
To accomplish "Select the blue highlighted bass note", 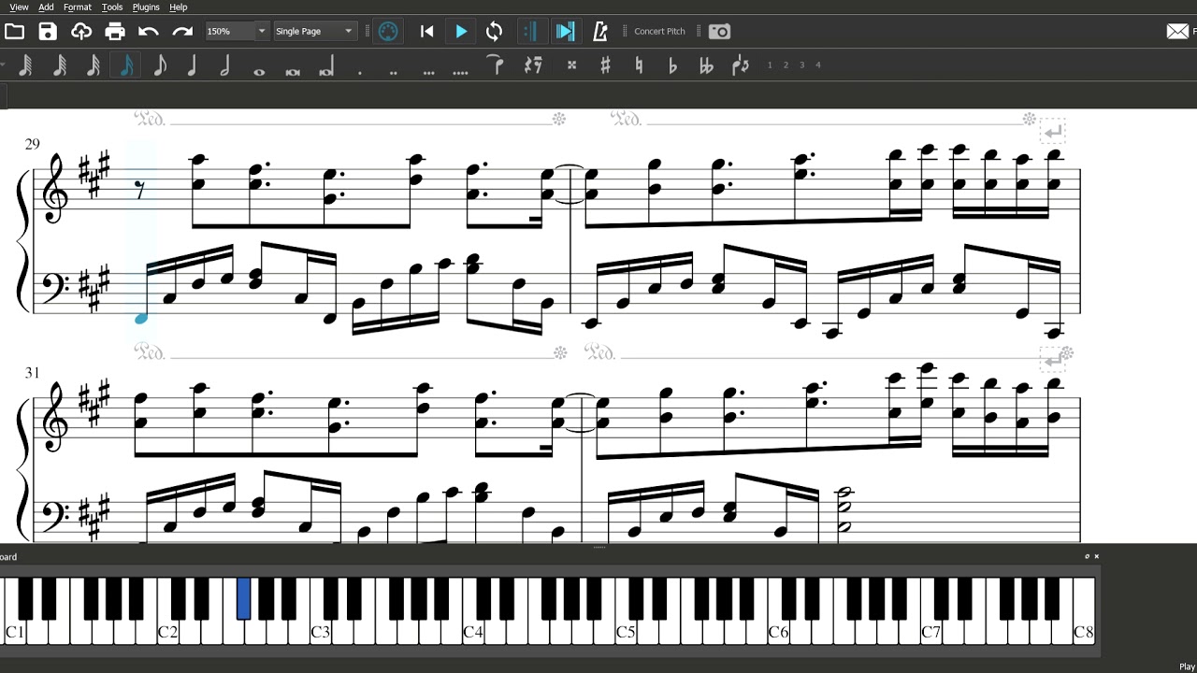I will 141,319.
